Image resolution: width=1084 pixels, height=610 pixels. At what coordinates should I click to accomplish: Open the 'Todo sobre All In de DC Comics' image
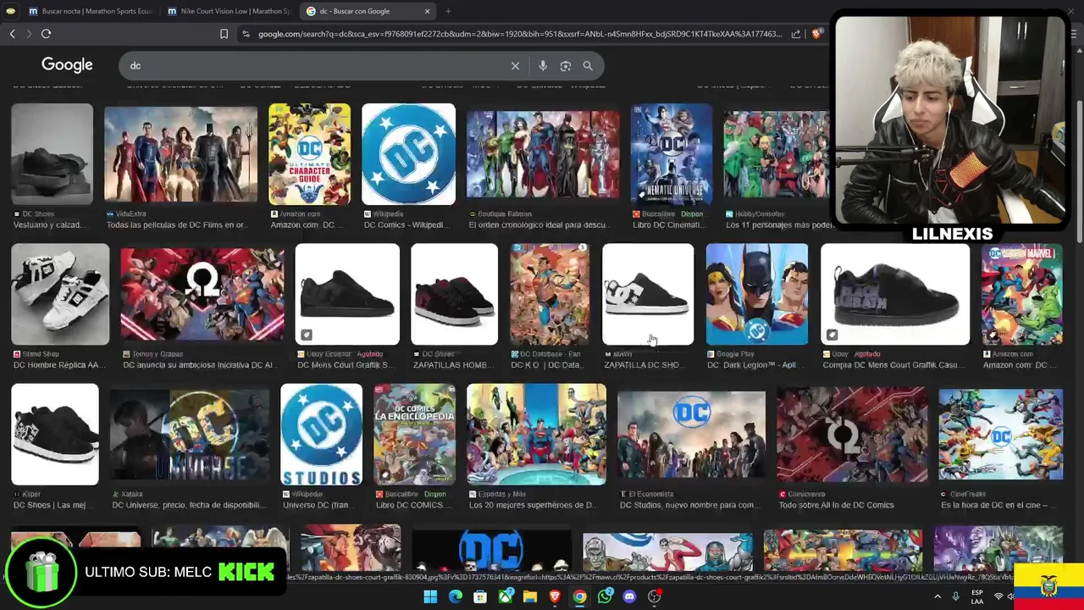pos(852,435)
